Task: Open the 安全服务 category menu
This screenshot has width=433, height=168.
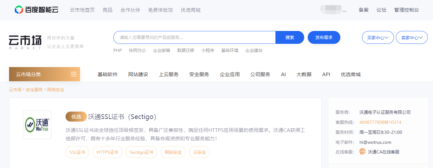Action: pyautogui.click(x=199, y=74)
